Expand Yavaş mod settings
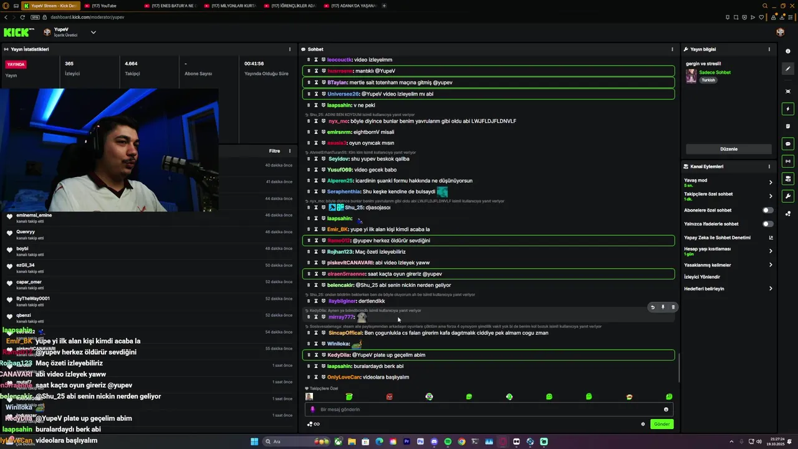 tap(771, 182)
